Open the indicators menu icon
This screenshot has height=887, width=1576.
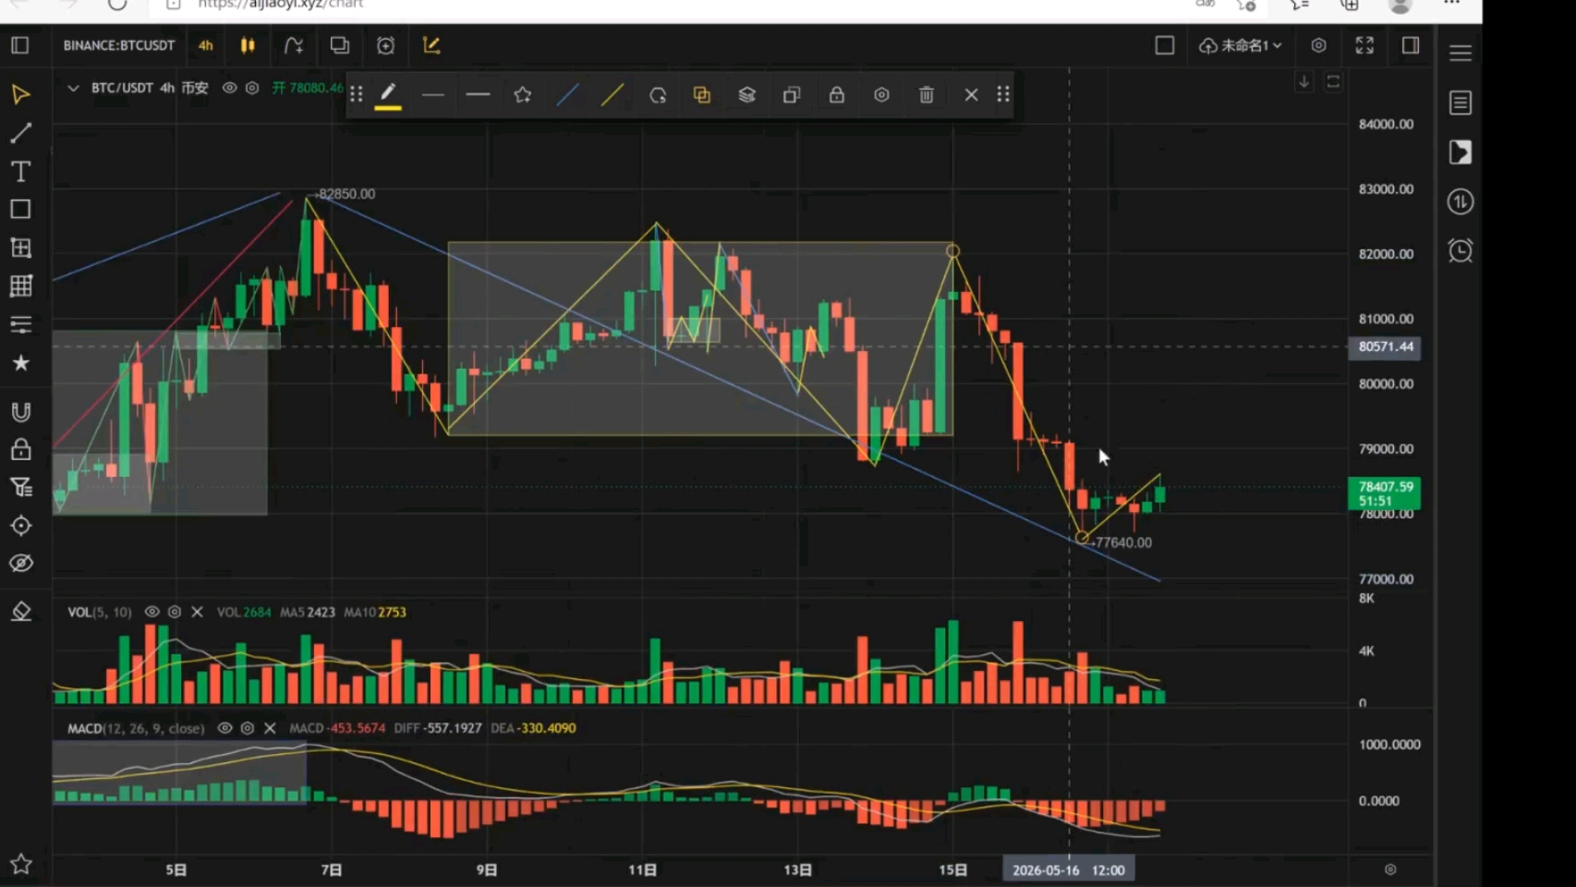click(x=294, y=45)
